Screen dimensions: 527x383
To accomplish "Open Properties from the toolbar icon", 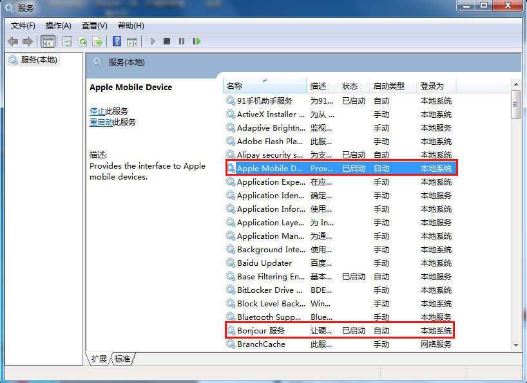I will tap(67, 41).
